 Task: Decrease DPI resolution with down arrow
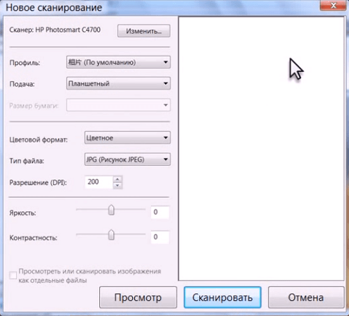coord(118,185)
